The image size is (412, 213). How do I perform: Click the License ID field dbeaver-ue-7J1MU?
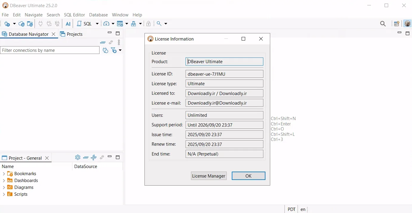224,74
